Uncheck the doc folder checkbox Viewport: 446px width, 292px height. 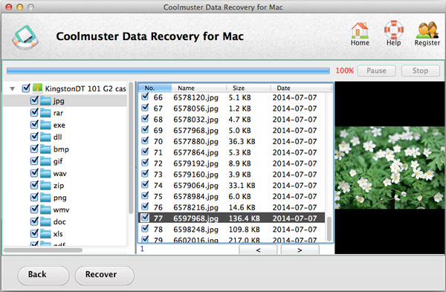point(34,221)
